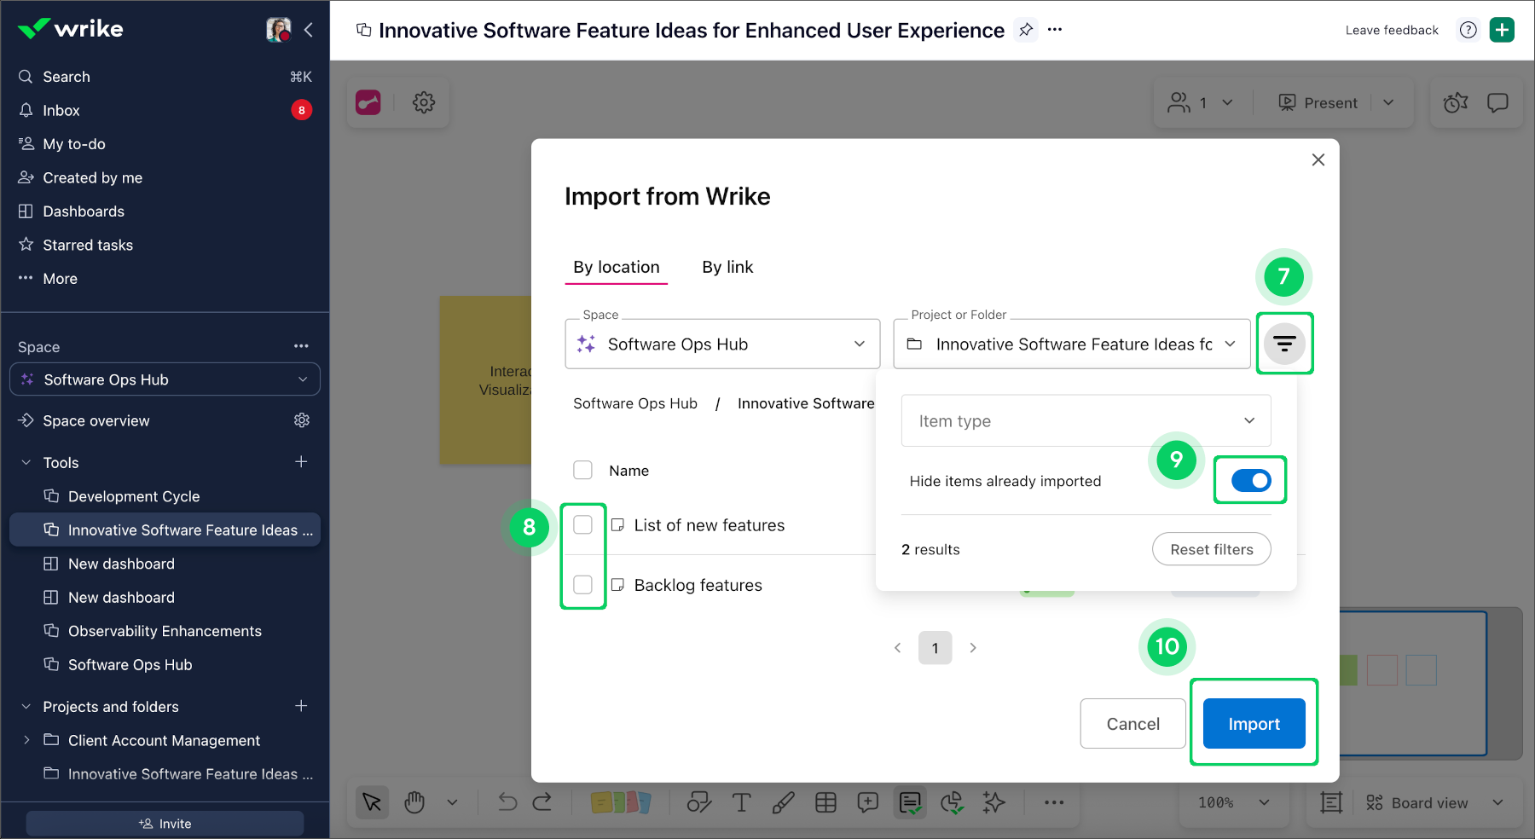This screenshot has height=839, width=1535.
Task: Expand Client Account Management folder
Action: [26, 740]
